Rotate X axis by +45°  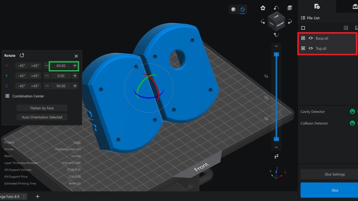tap(35, 66)
